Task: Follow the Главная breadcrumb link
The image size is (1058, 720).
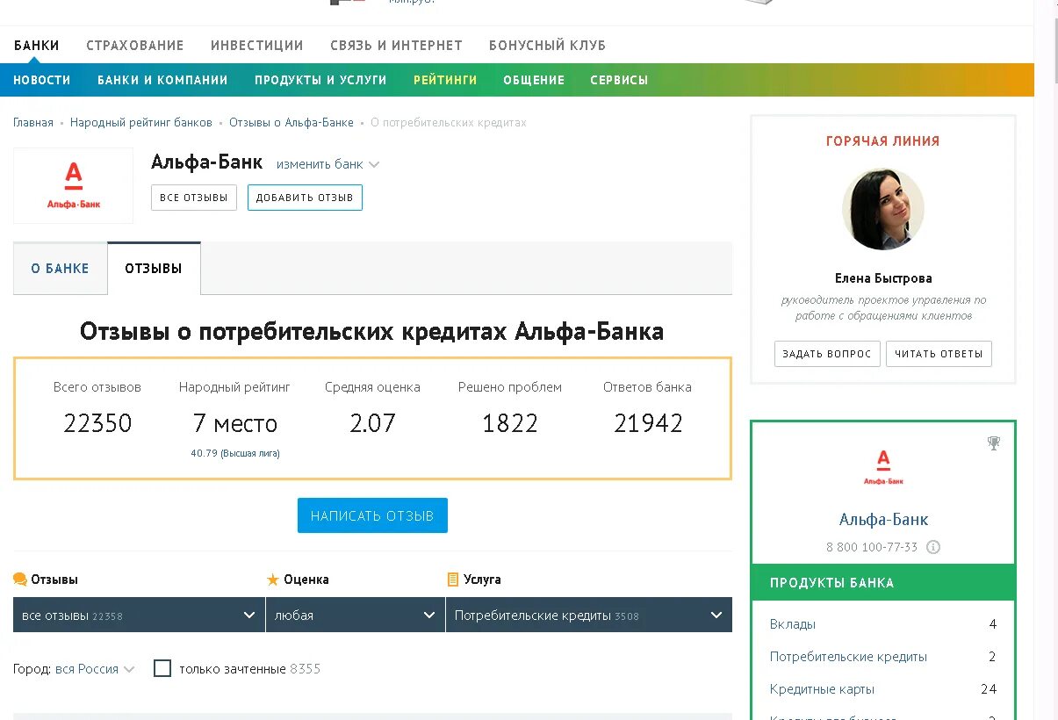Action: [x=33, y=123]
